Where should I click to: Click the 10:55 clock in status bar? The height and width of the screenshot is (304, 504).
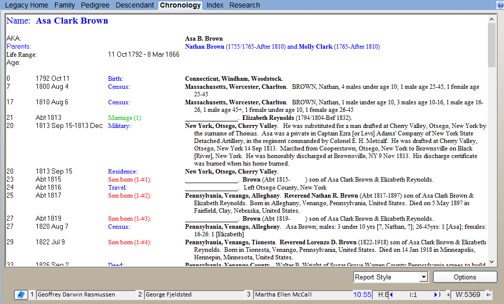(362, 294)
